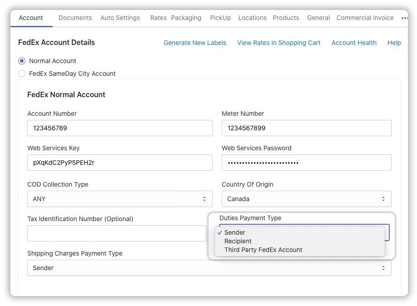Go to the General tab

coord(318,18)
